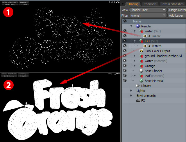Click the expand arrows icon in upper render preview
The image size is (186, 142).
coord(117,2)
